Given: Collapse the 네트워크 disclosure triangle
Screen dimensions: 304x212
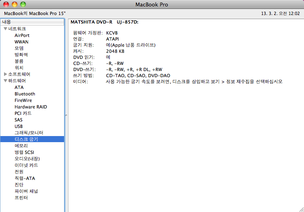Looking at the screenshot, I should pyautogui.click(x=5, y=29).
